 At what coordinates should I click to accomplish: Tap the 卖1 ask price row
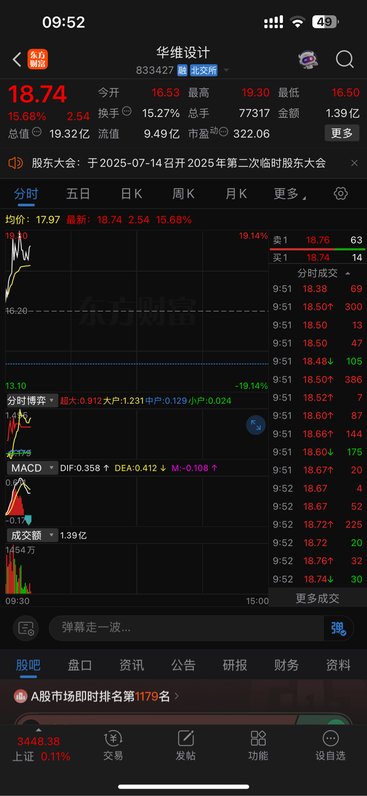point(317,240)
